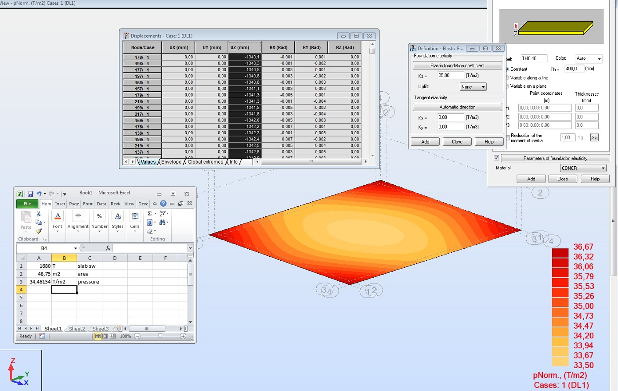
Task: Switch to the Excel Data tab
Action: [x=101, y=204]
